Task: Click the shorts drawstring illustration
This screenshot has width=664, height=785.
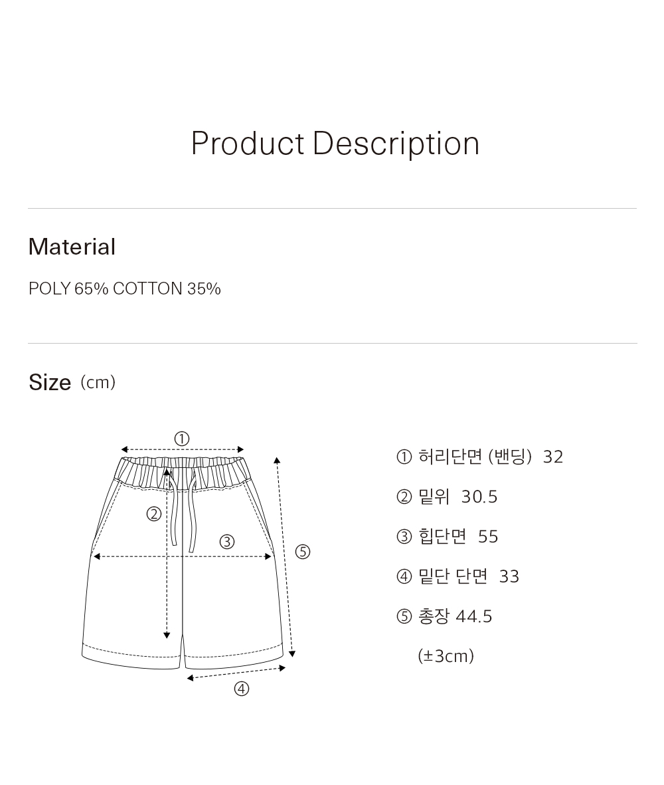Action: 183,510
